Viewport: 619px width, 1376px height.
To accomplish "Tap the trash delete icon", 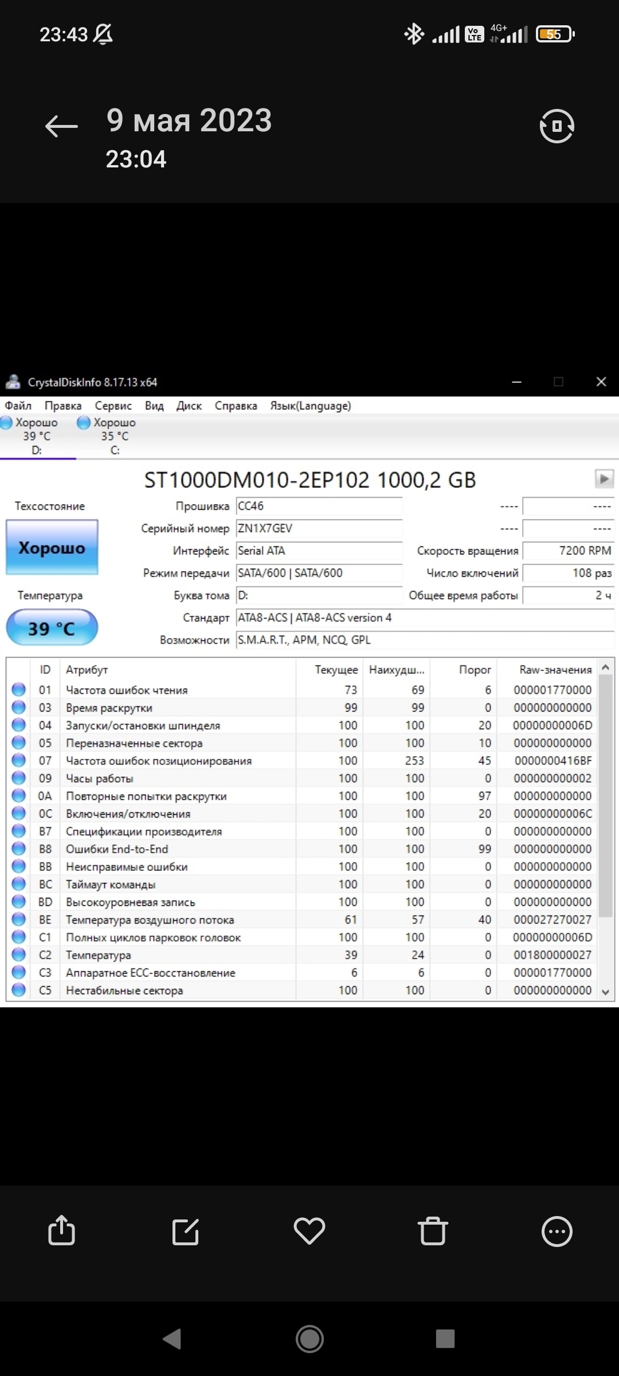I will pyautogui.click(x=433, y=1231).
